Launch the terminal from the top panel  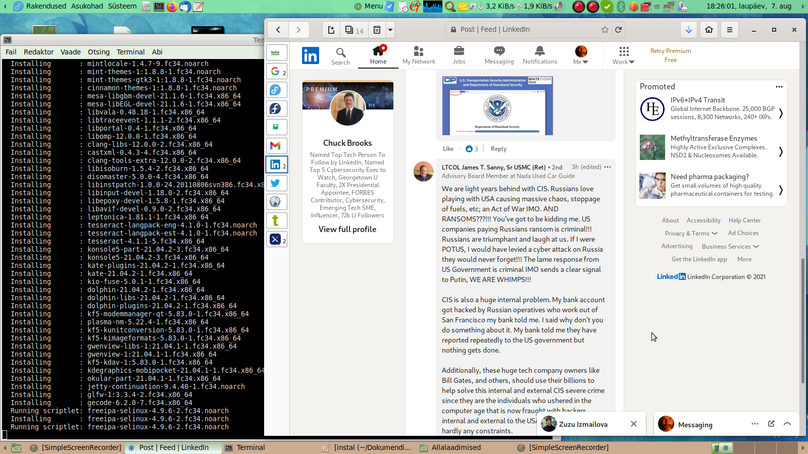click(159, 7)
